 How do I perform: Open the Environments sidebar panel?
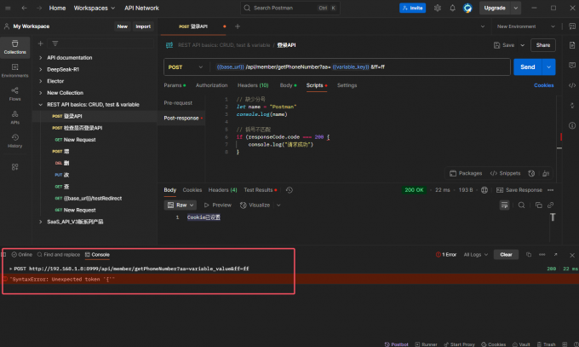pos(14,70)
